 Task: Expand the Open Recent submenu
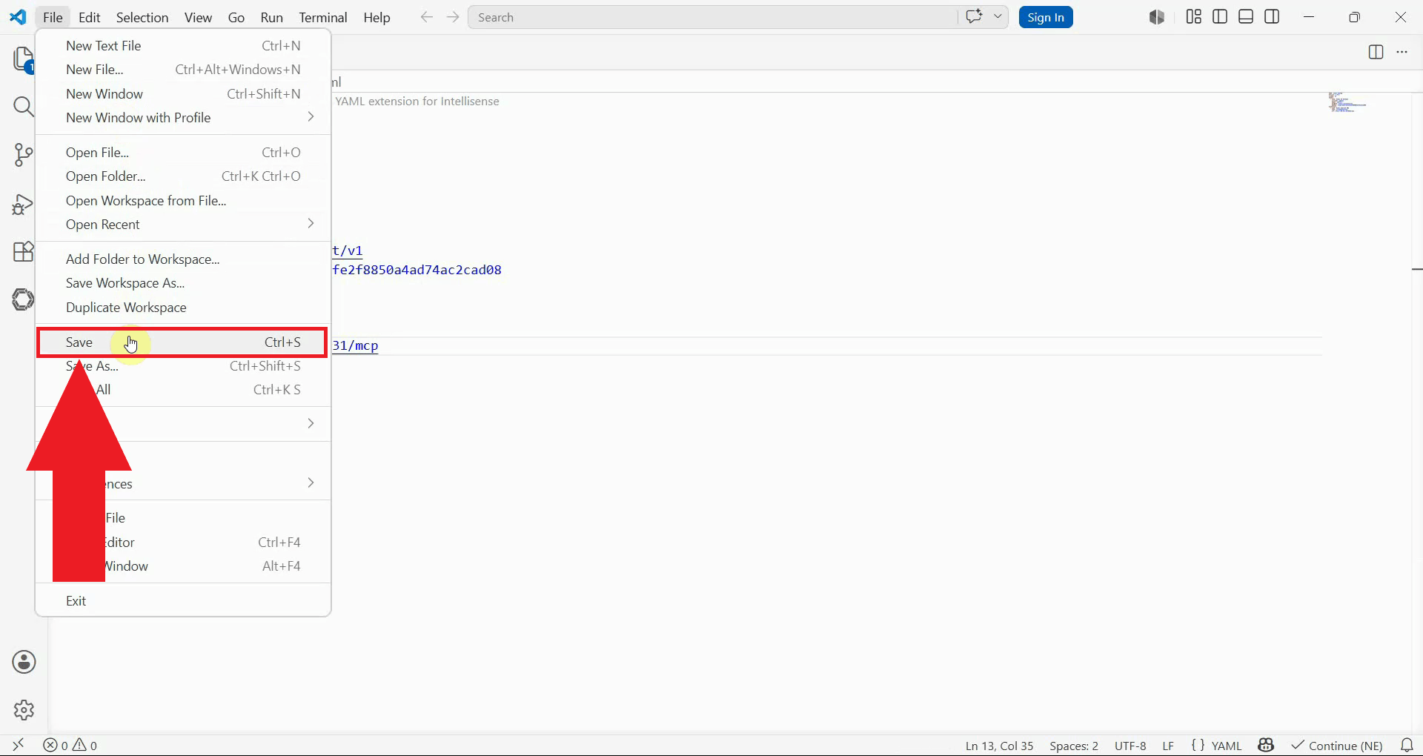click(x=183, y=224)
